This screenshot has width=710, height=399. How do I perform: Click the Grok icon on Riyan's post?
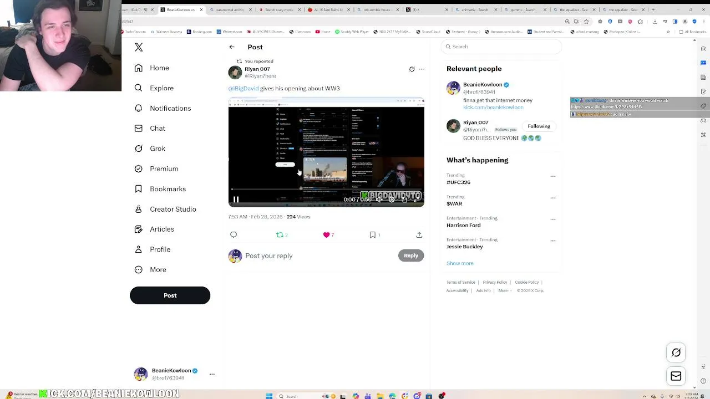(x=412, y=69)
